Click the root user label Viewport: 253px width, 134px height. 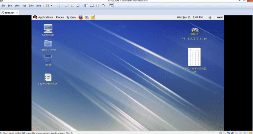click(220, 17)
